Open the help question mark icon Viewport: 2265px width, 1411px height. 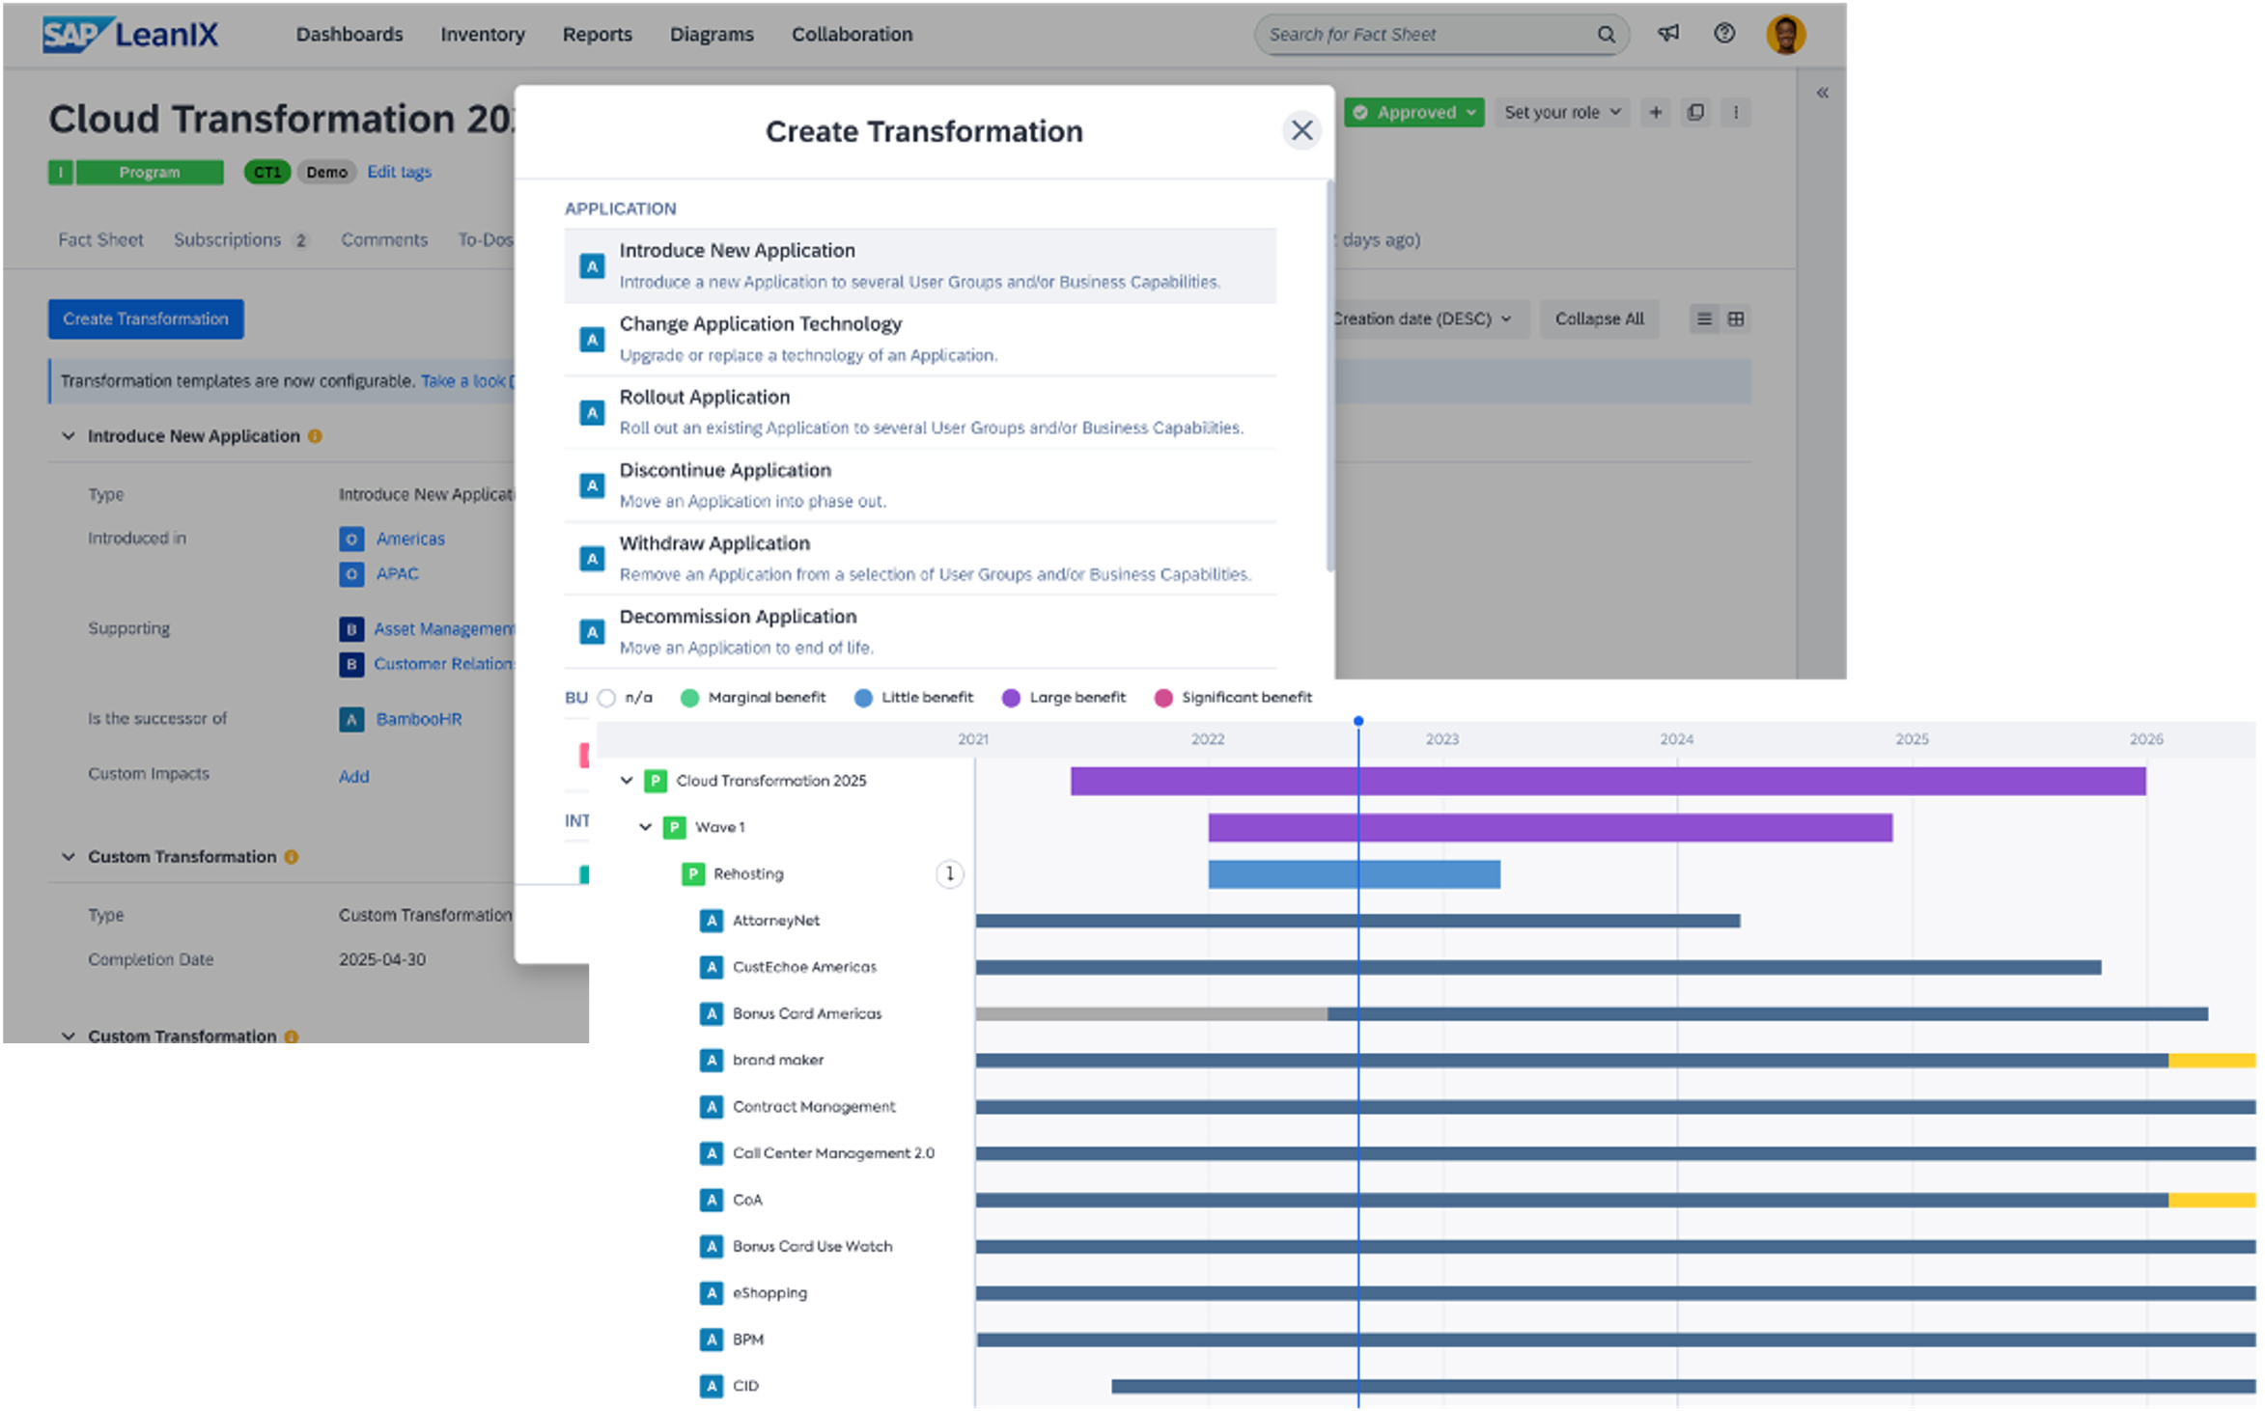1724,34
